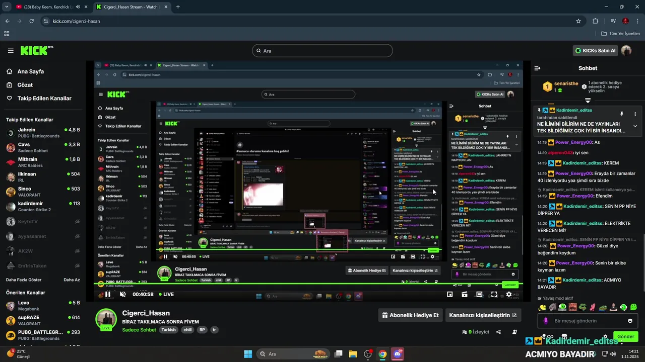Collapse followed channels with Daha Az

click(72, 280)
